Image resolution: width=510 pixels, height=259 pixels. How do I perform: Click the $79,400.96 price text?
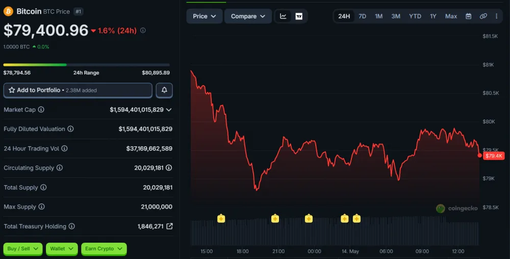(46, 30)
